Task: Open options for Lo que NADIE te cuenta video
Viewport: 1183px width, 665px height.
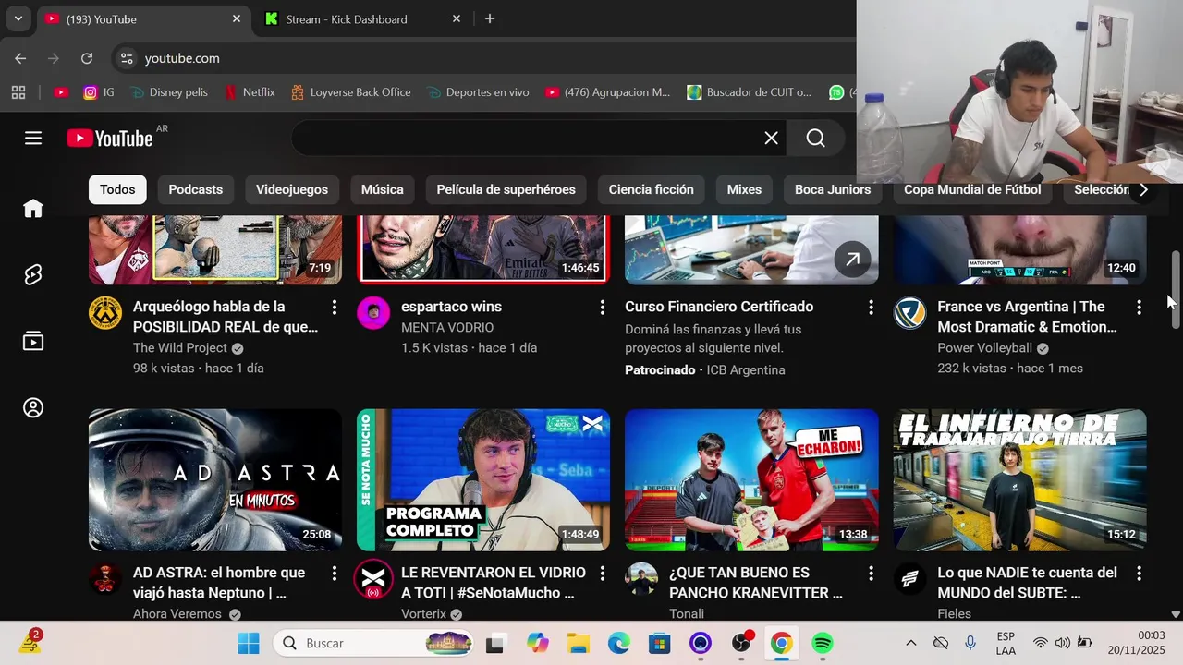Action: [1139, 574]
